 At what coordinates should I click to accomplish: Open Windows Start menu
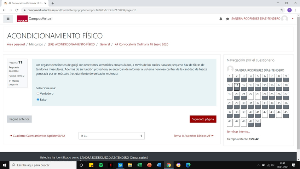pos(5,165)
